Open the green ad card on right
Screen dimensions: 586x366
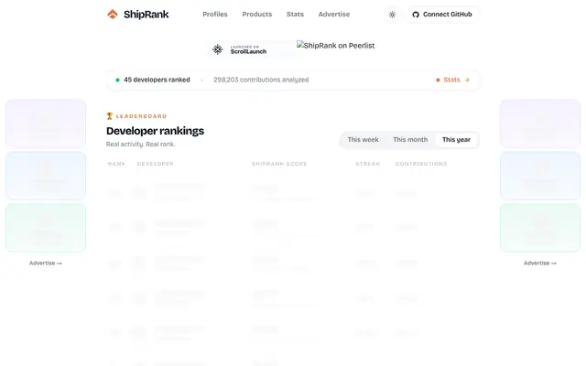(540, 228)
